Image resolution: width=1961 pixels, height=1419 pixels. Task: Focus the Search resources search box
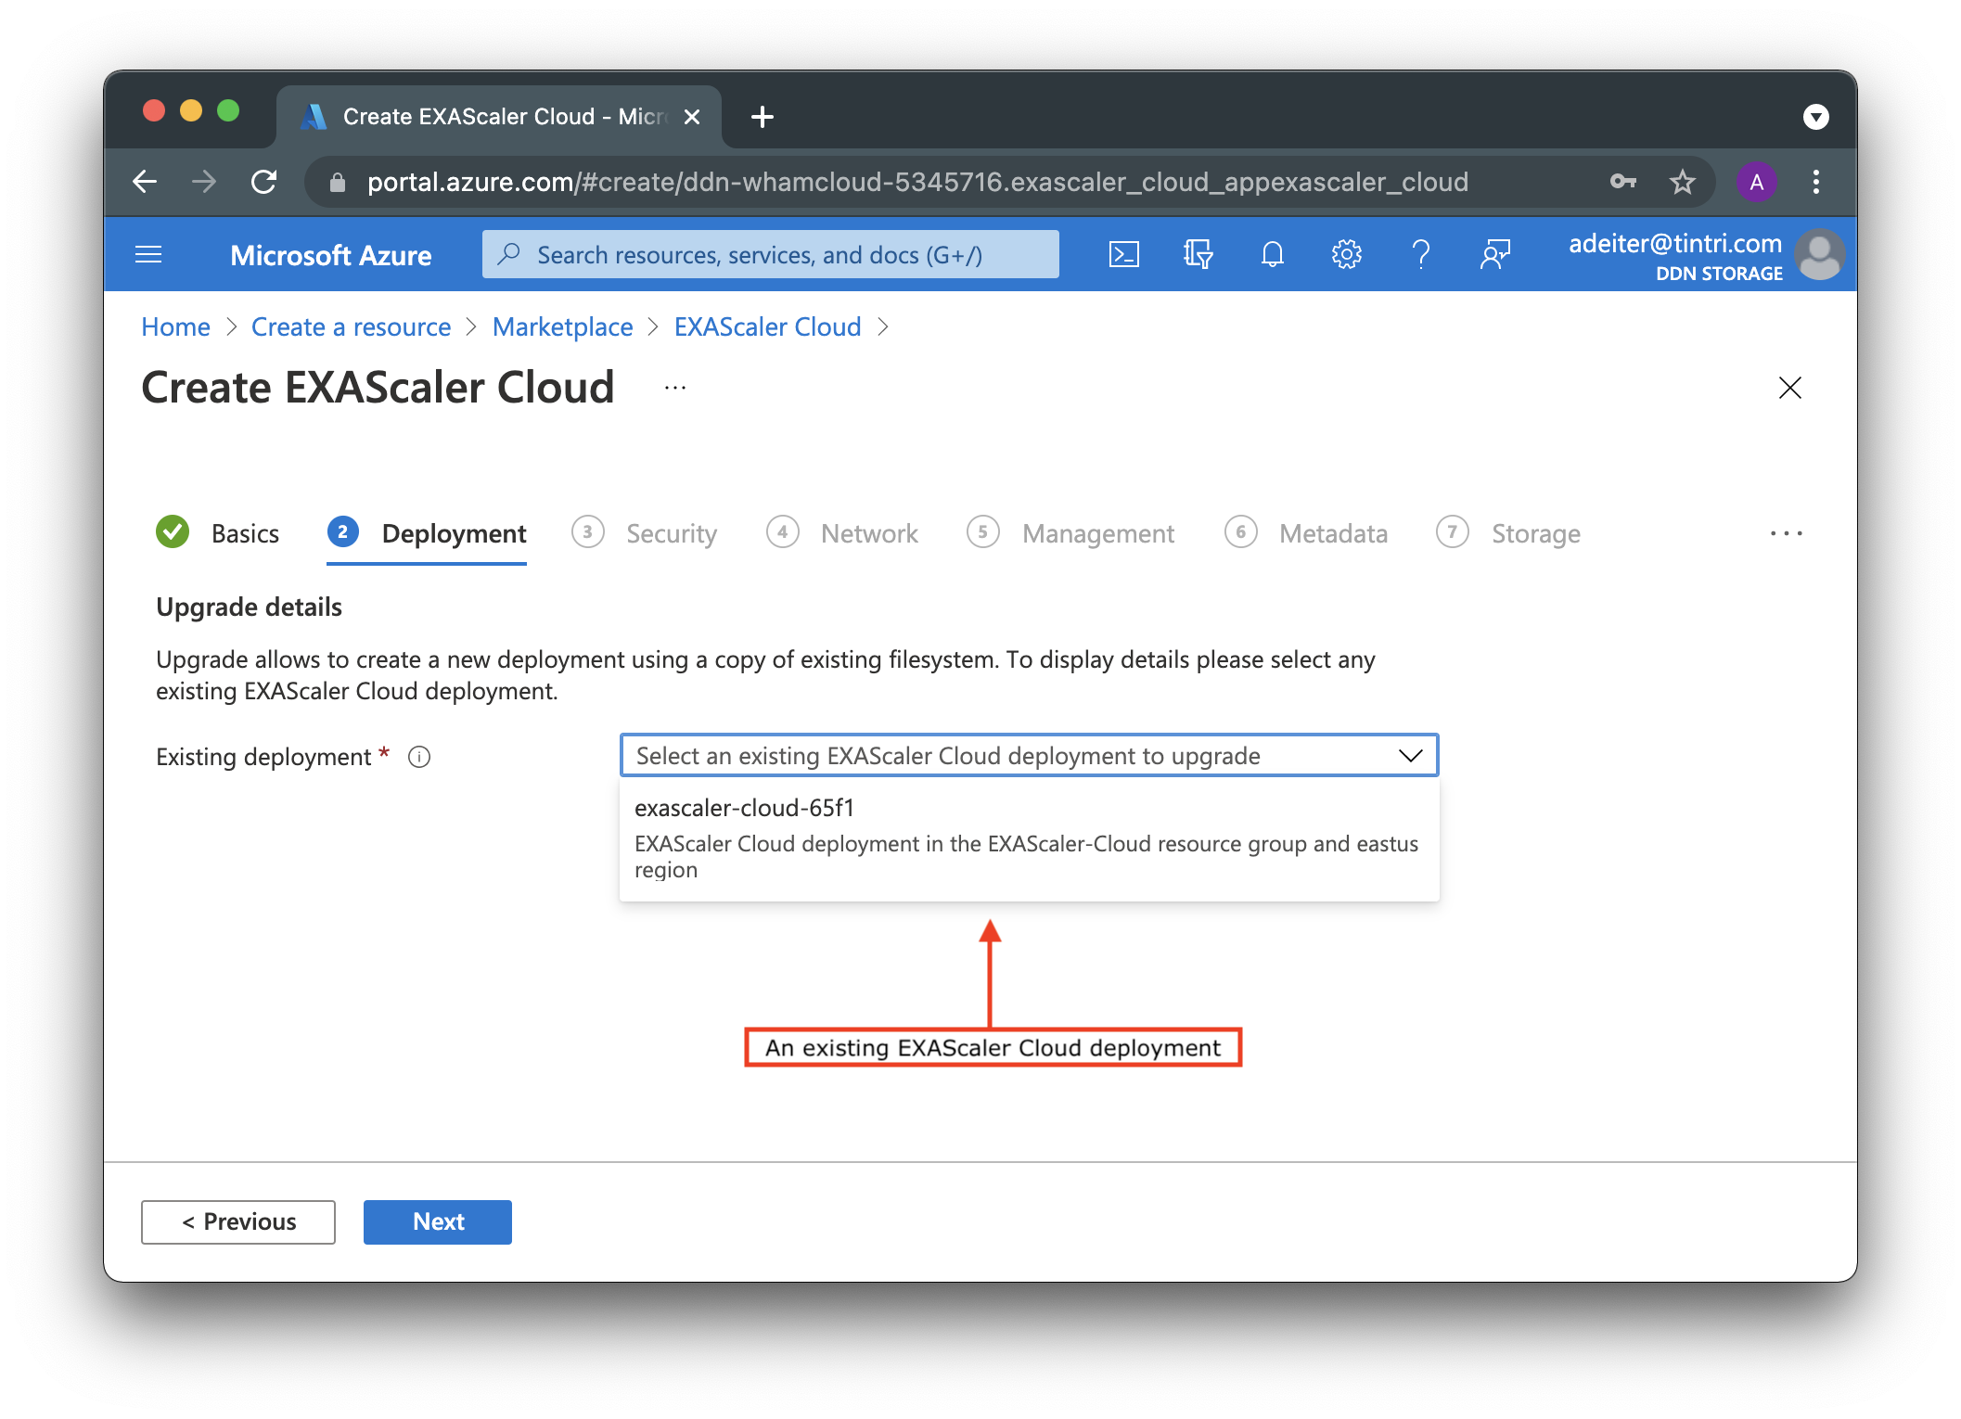770,255
